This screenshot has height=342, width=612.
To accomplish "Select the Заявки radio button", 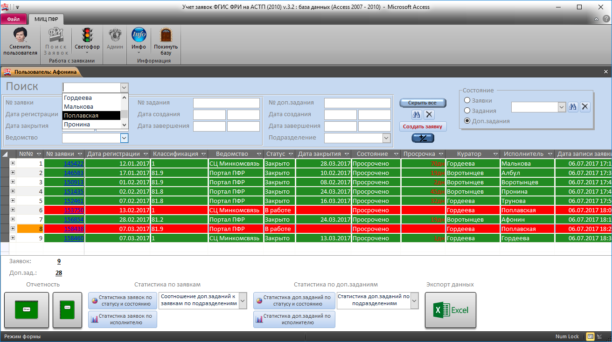I will point(467,100).
